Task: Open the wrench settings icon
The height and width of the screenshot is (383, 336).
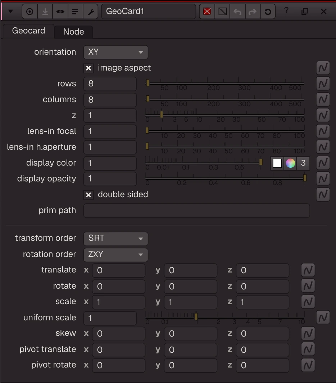Action: pos(91,12)
